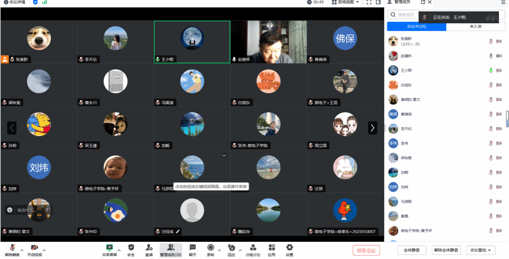This screenshot has width=509, height=259.
Task: Click the 全体静音 button
Action: 412,250
